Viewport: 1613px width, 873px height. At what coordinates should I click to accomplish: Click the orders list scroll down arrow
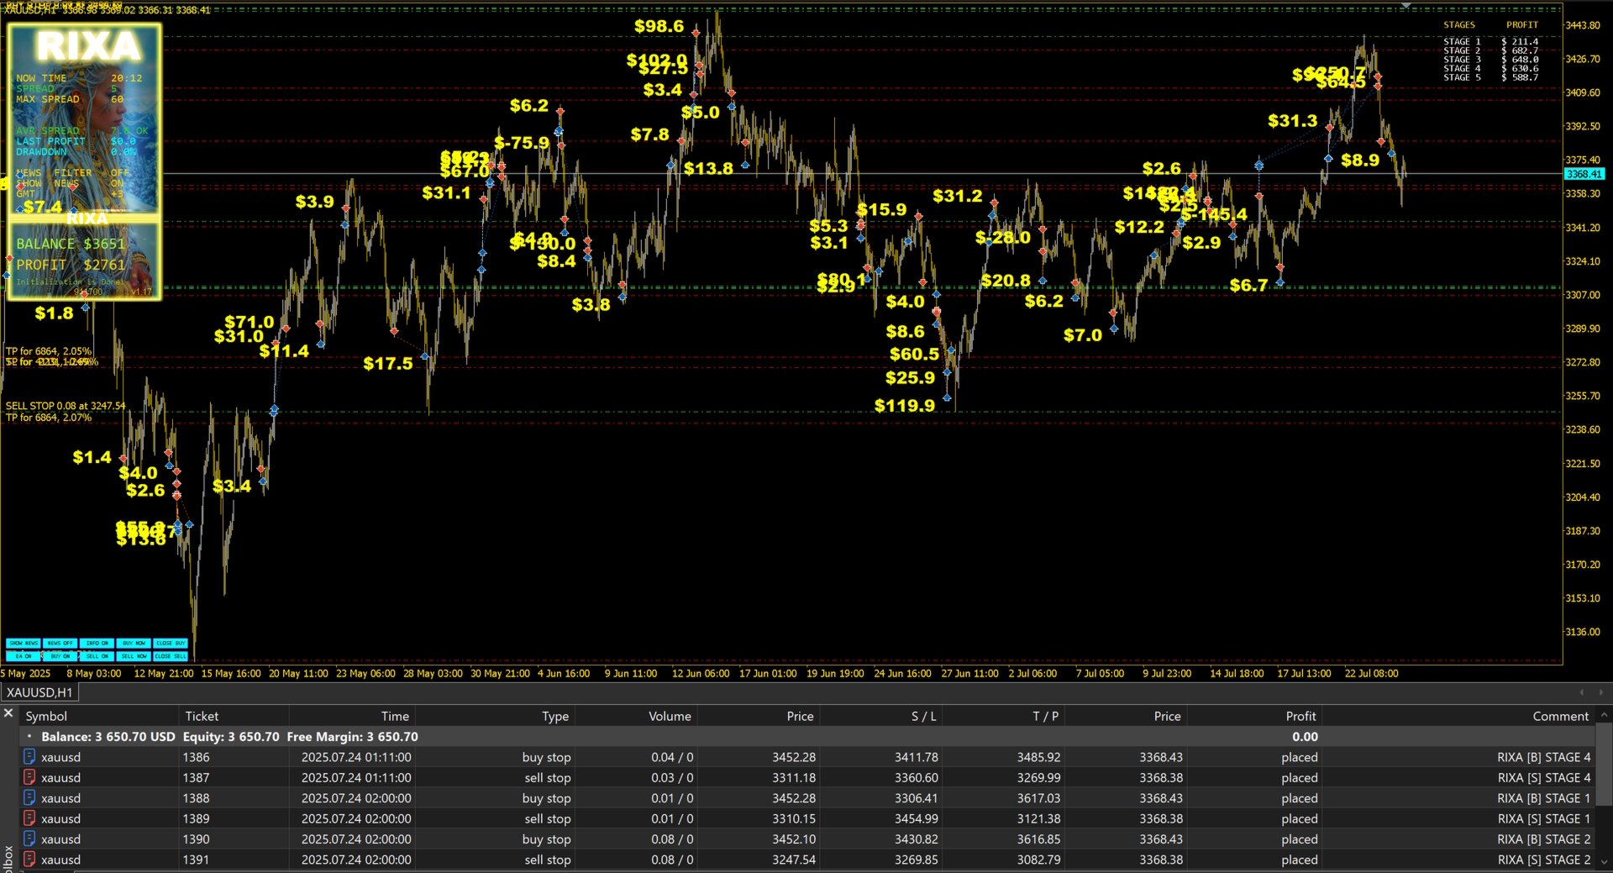(x=1604, y=862)
